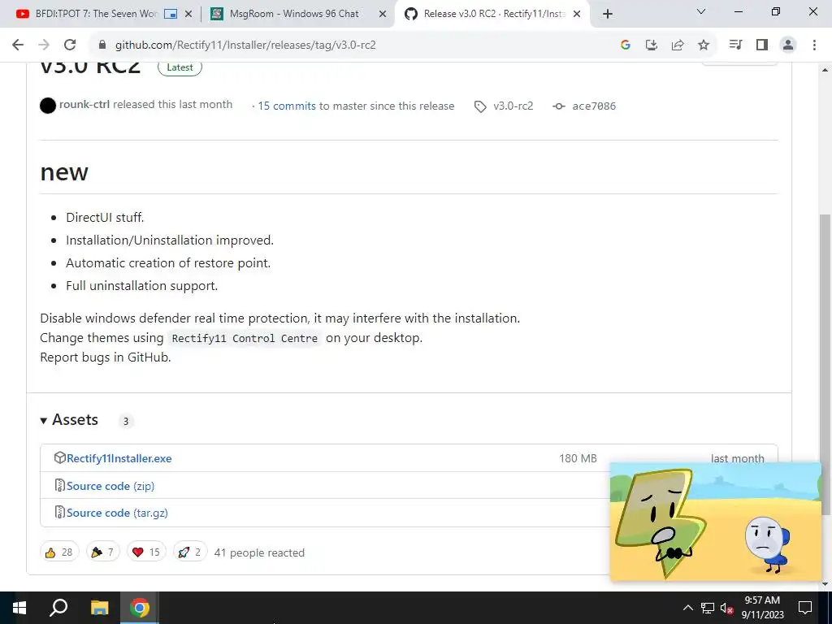Toggle the Chrome side panel
The image size is (832, 624).
click(762, 45)
